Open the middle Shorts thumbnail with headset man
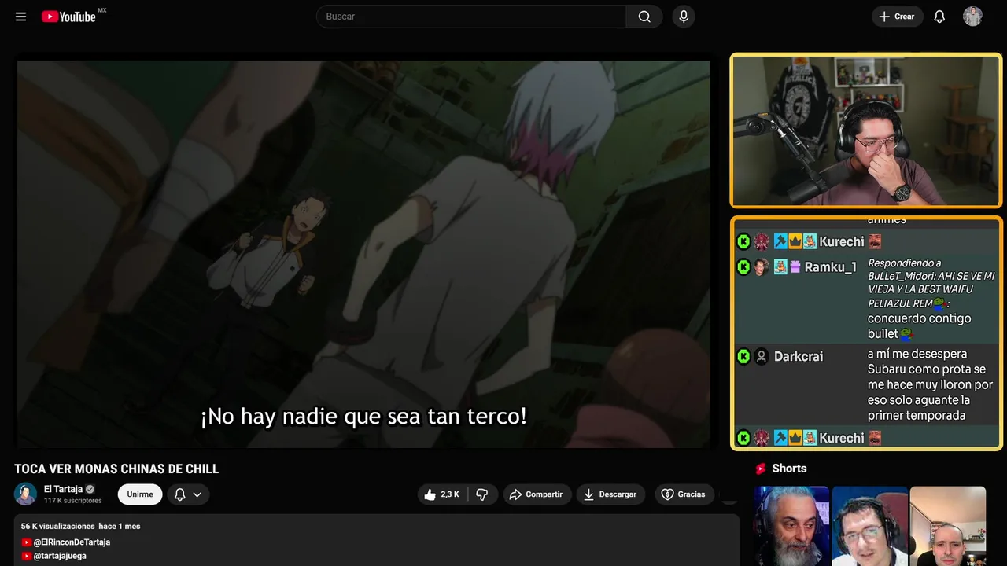 (x=869, y=526)
